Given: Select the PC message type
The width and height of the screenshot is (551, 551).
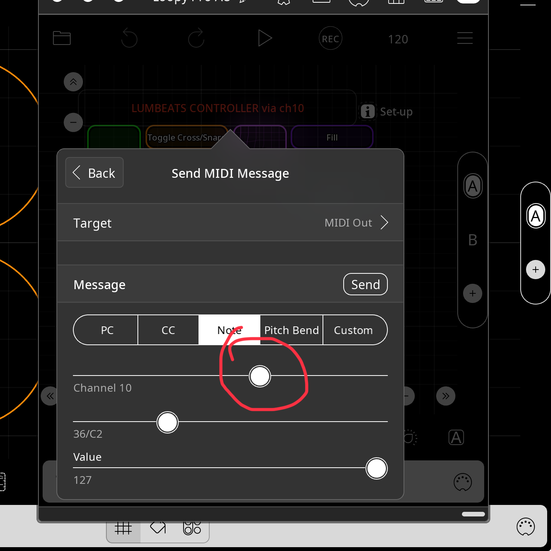Looking at the screenshot, I should [x=106, y=330].
